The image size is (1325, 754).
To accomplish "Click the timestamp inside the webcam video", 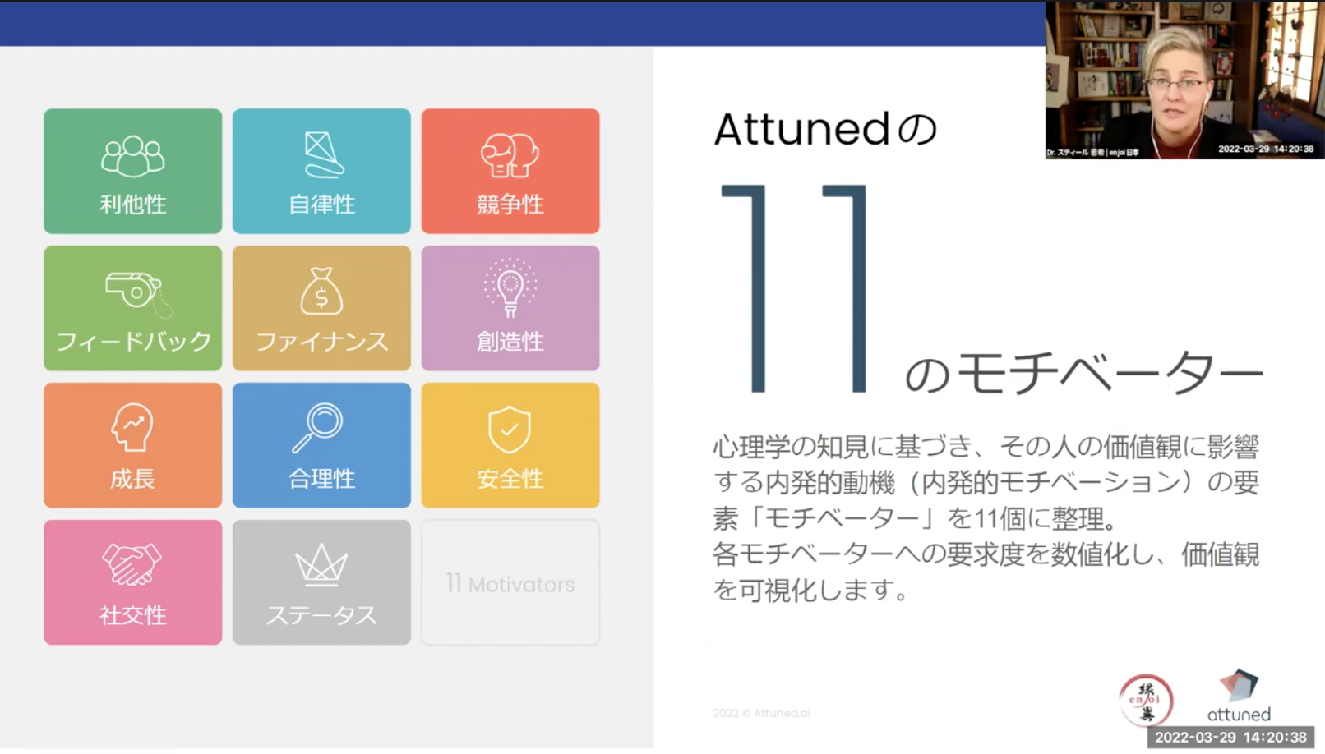I will coord(1266,149).
